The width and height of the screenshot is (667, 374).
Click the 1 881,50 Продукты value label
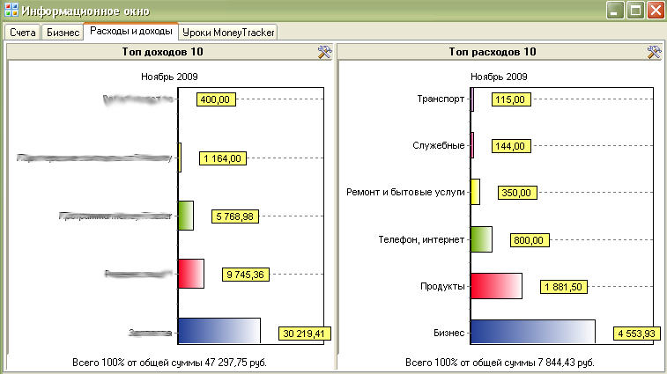point(561,287)
